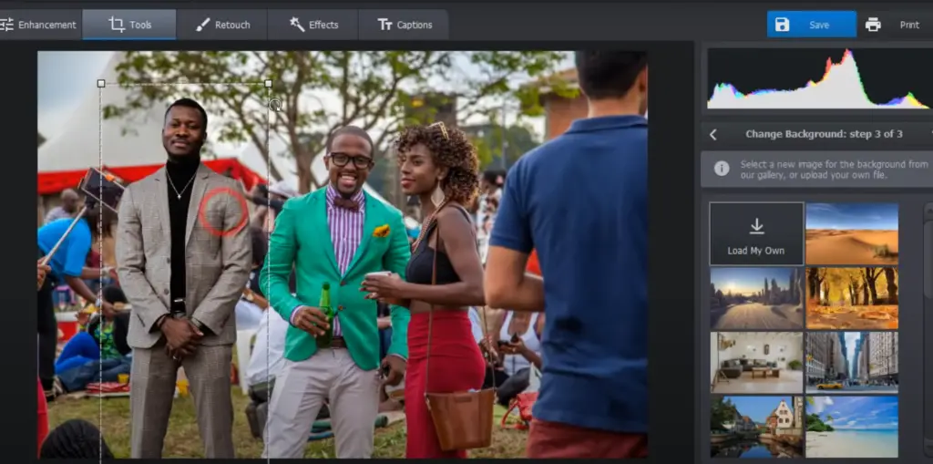This screenshot has height=464, width=933.
Task: Go to the Effects tab
Action: pos(313,25)
